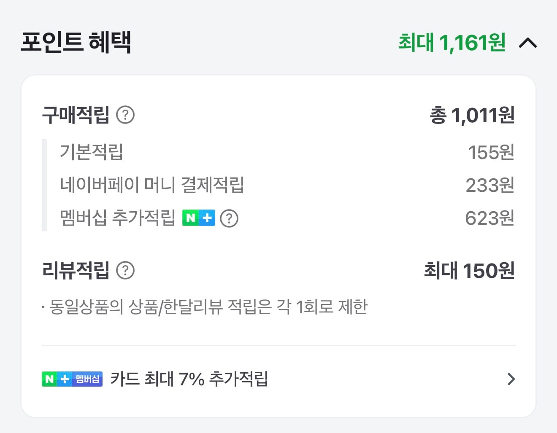Select the 멤버십 label inside the bottom badge
557x433 pixels.
[87, 379]
